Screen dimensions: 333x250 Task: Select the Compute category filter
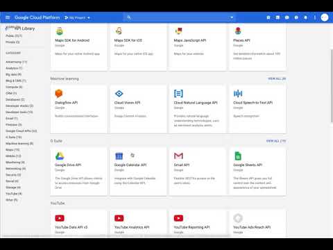[x=14, y=87]
